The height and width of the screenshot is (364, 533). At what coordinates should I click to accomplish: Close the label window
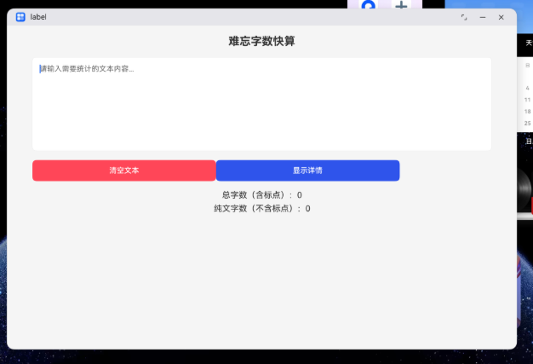pyautogui.click(x=501, y=17)
